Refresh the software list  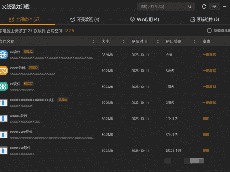[204, 7]
